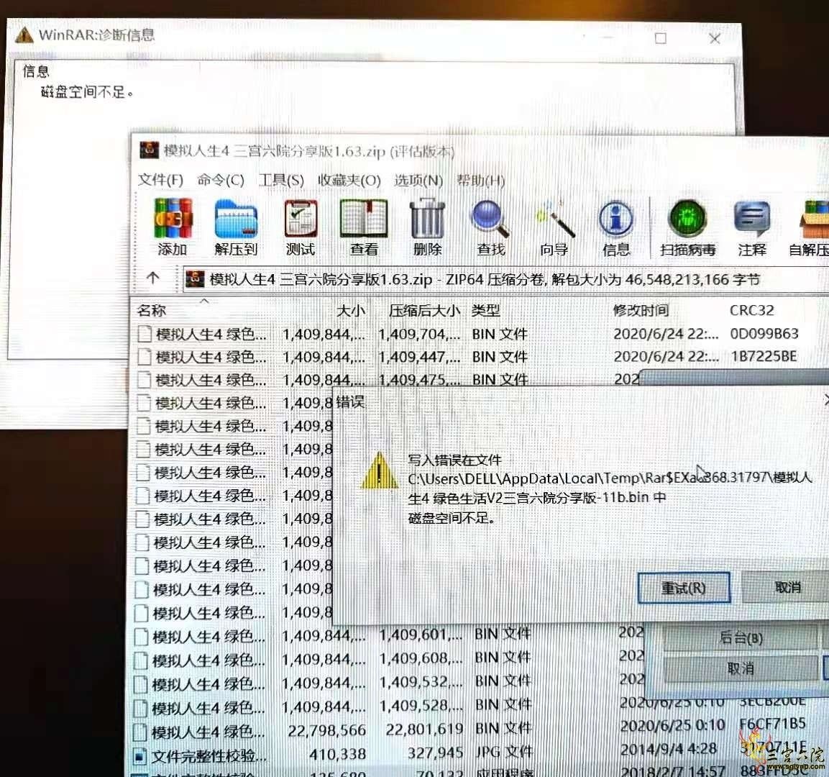
Task: Click the 重试(R) retry button
Action: [x=684, y=587]
